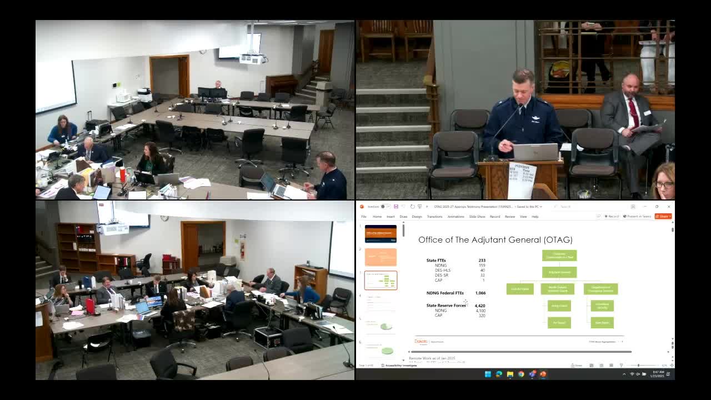
Task: Open Microsoft Edge from the taskbar
Action: coord(499,374)
